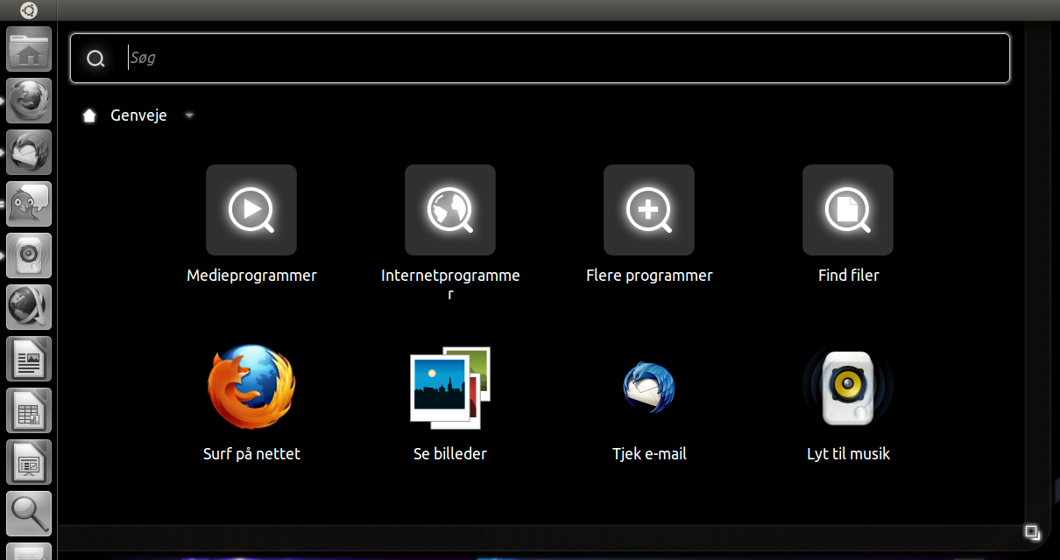Click the dash resize icon at bottom-right
1060x560 pixels.
click(x=1032, y=532)
